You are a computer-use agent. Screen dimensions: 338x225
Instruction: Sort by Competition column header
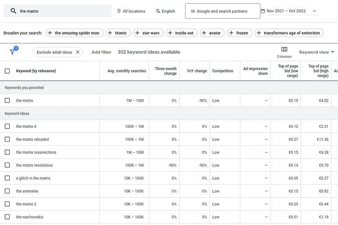point(223,71)
